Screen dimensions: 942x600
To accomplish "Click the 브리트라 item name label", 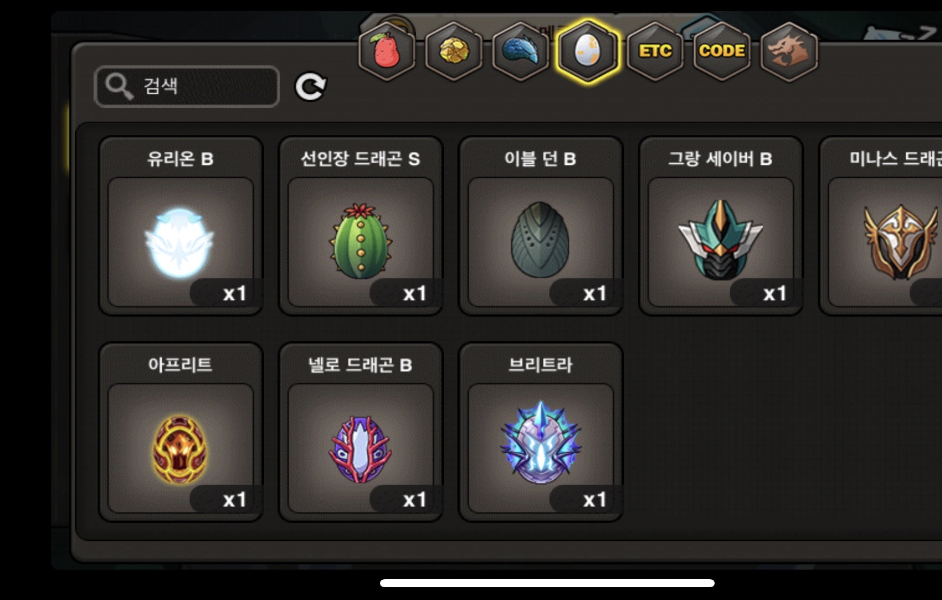I will pos(540,365).
